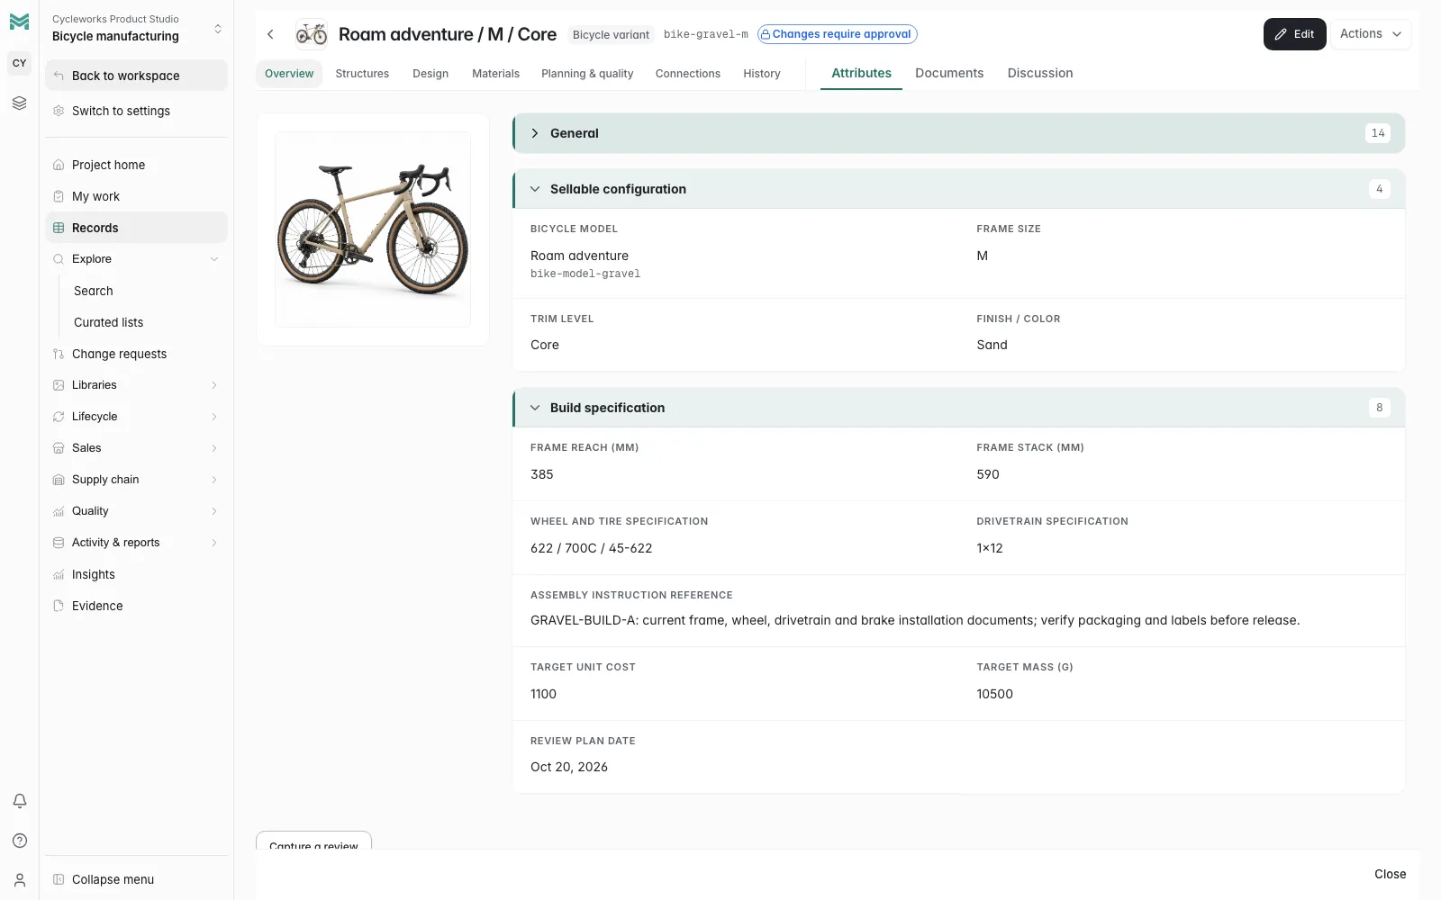The image size is (1441, 900).
Task: Click the green app logo icon
Action: (19, 22)
